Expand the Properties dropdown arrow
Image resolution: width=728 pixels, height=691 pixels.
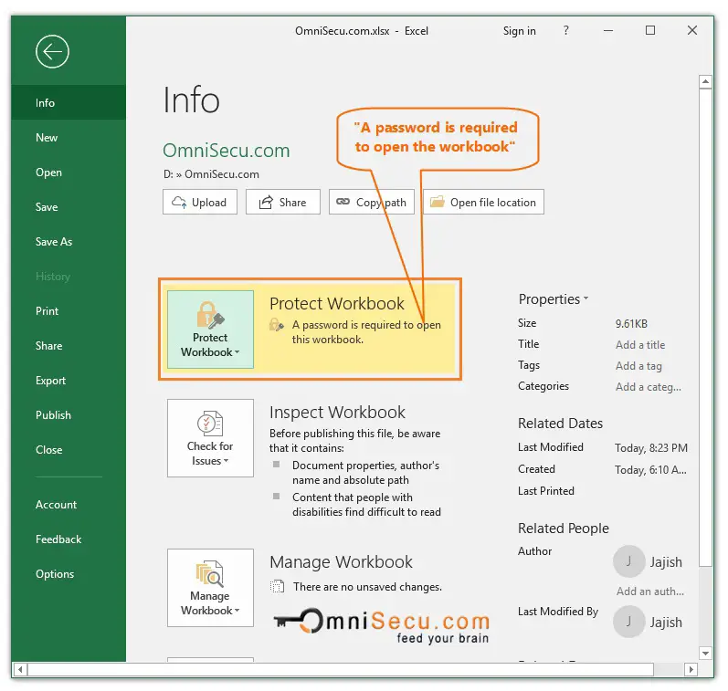pos(586,298)
